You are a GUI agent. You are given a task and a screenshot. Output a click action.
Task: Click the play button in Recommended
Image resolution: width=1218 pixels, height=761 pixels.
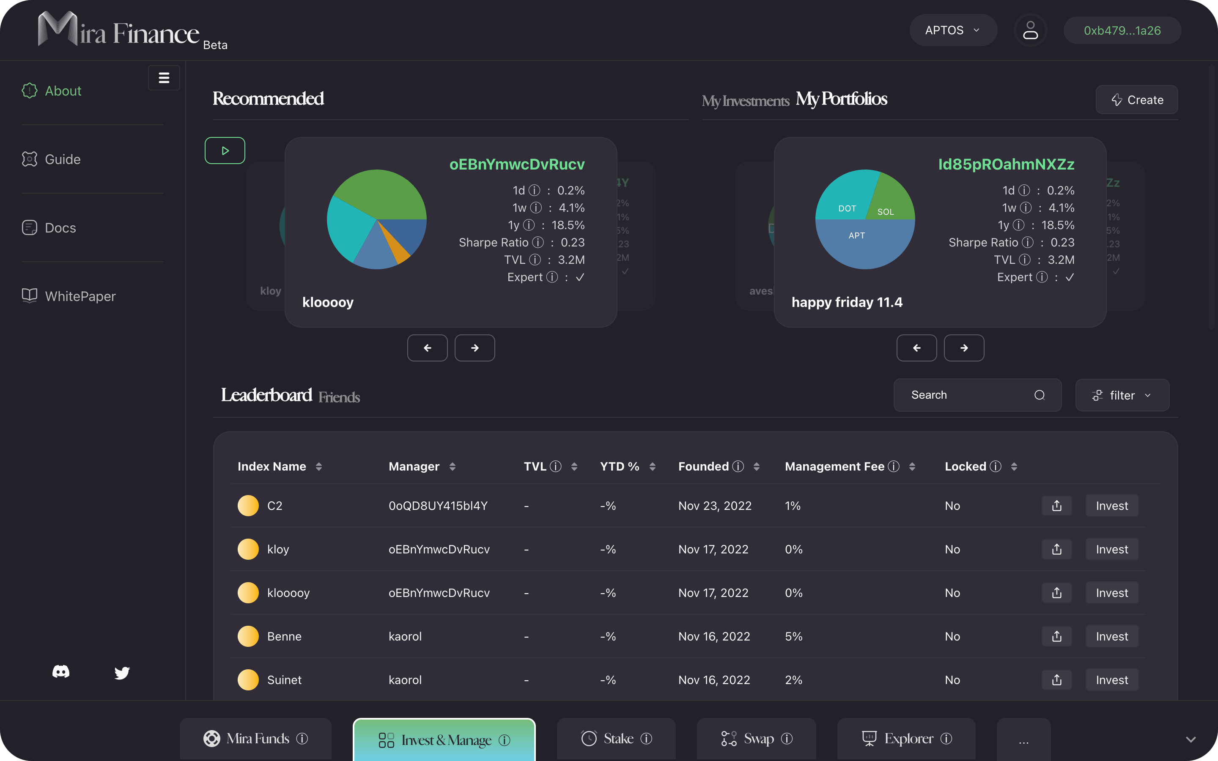point(225,151)
